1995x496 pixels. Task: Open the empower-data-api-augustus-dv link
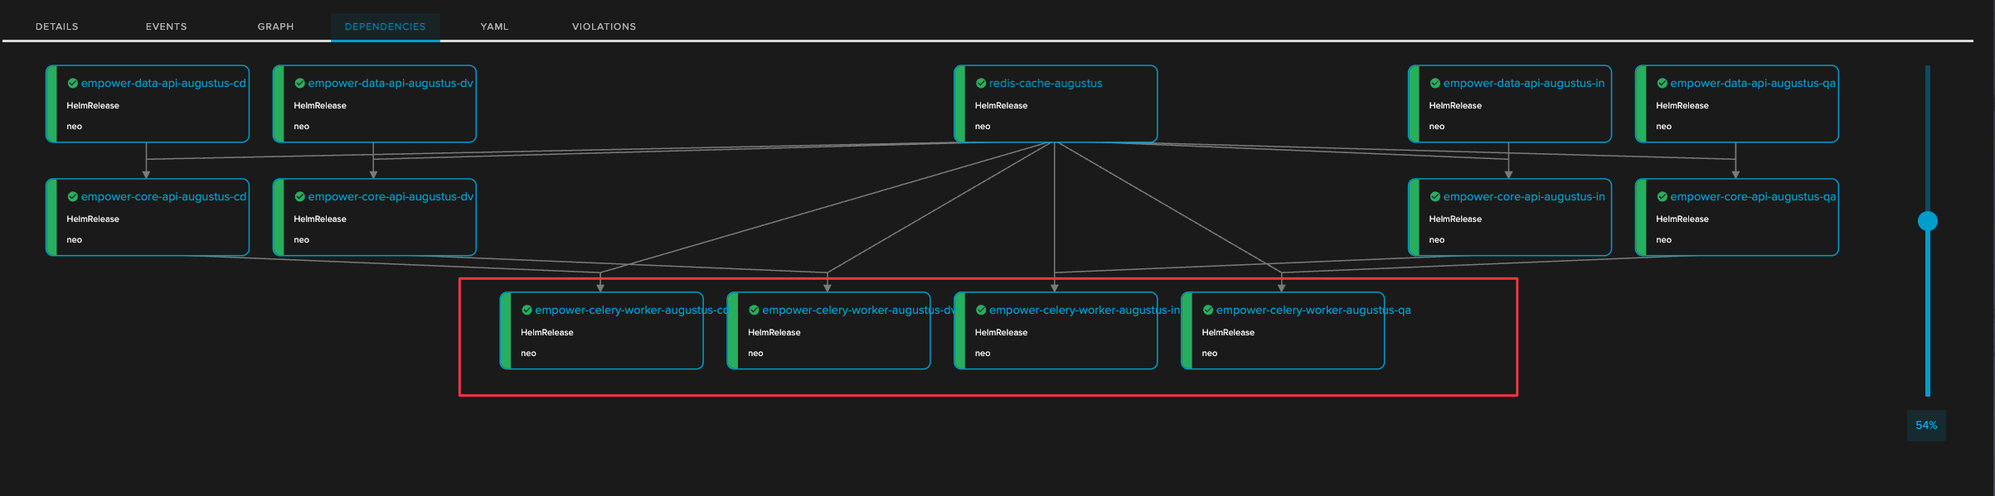pyautogui.click(x=391, y=84)
